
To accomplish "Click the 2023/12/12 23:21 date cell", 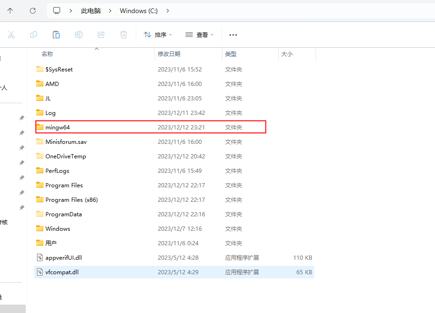I will coord(181,128).
